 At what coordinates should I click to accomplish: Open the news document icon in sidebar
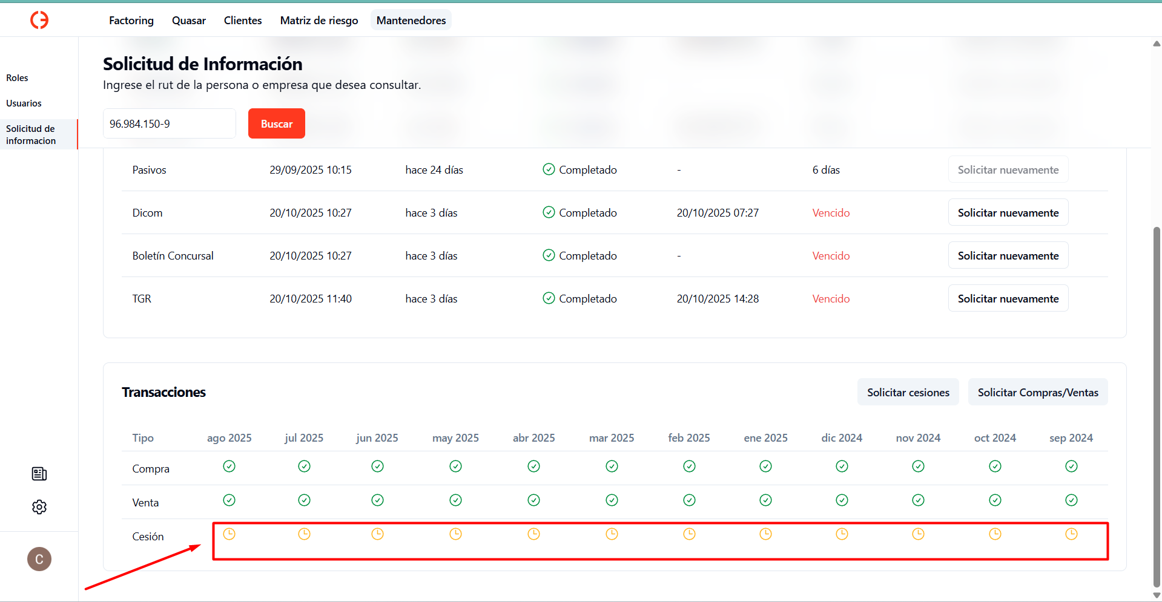click(39, 474)
